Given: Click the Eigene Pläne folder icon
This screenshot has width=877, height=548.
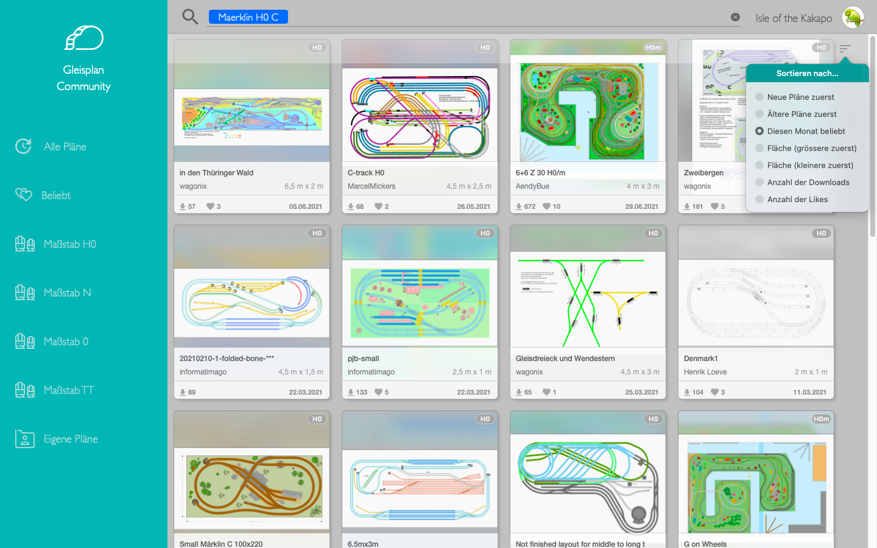Looking at the screenshot, I should [x=25, y=438].
